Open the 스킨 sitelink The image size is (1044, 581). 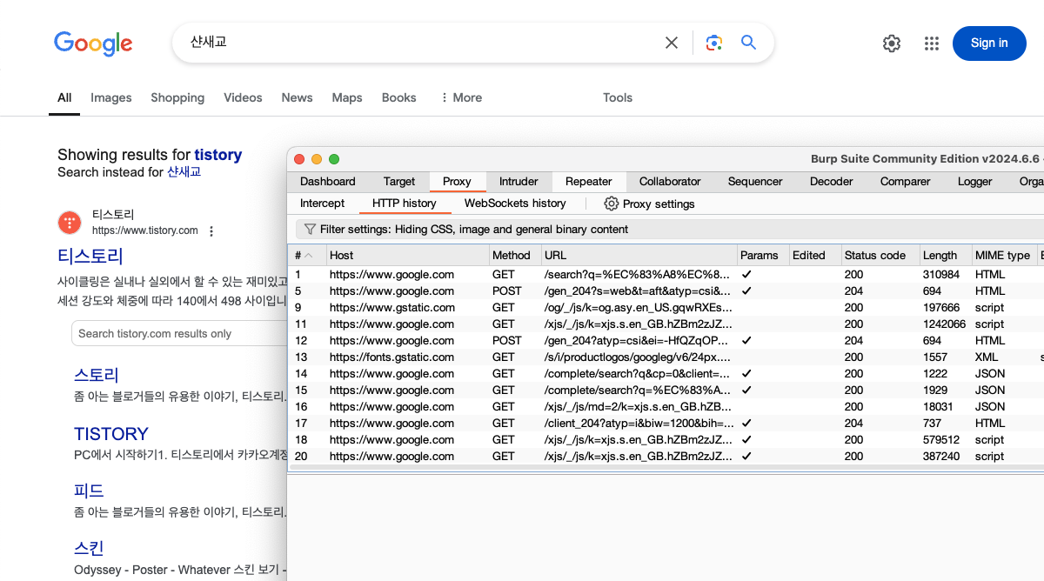point(89,548)
